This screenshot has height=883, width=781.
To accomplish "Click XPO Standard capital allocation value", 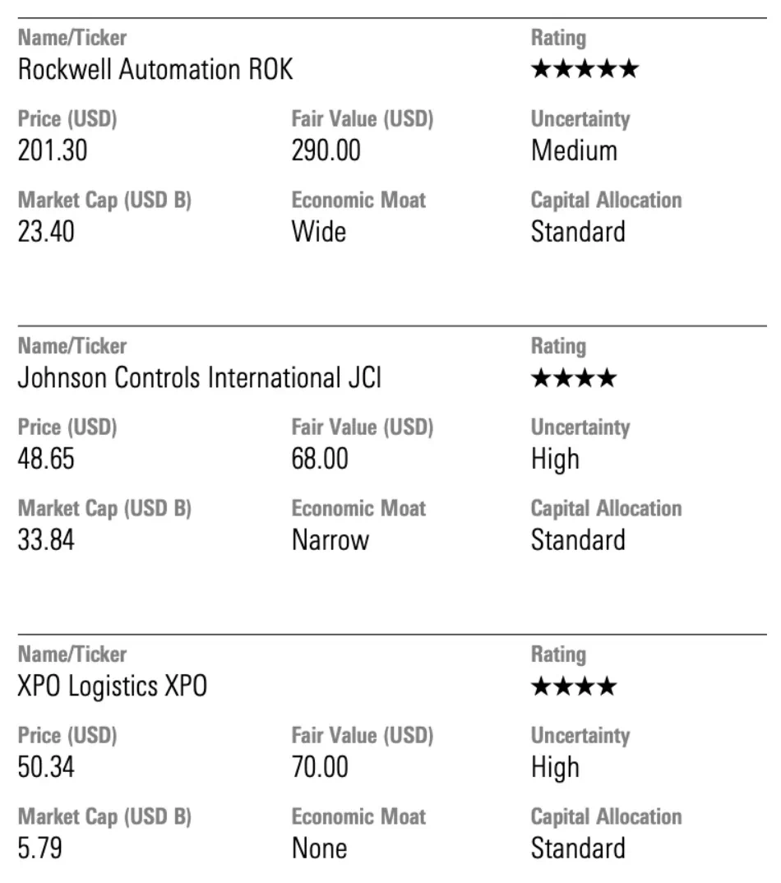I will point(578,848).
